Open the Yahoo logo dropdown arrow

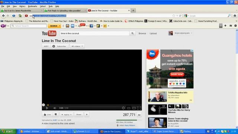[8, 26]
